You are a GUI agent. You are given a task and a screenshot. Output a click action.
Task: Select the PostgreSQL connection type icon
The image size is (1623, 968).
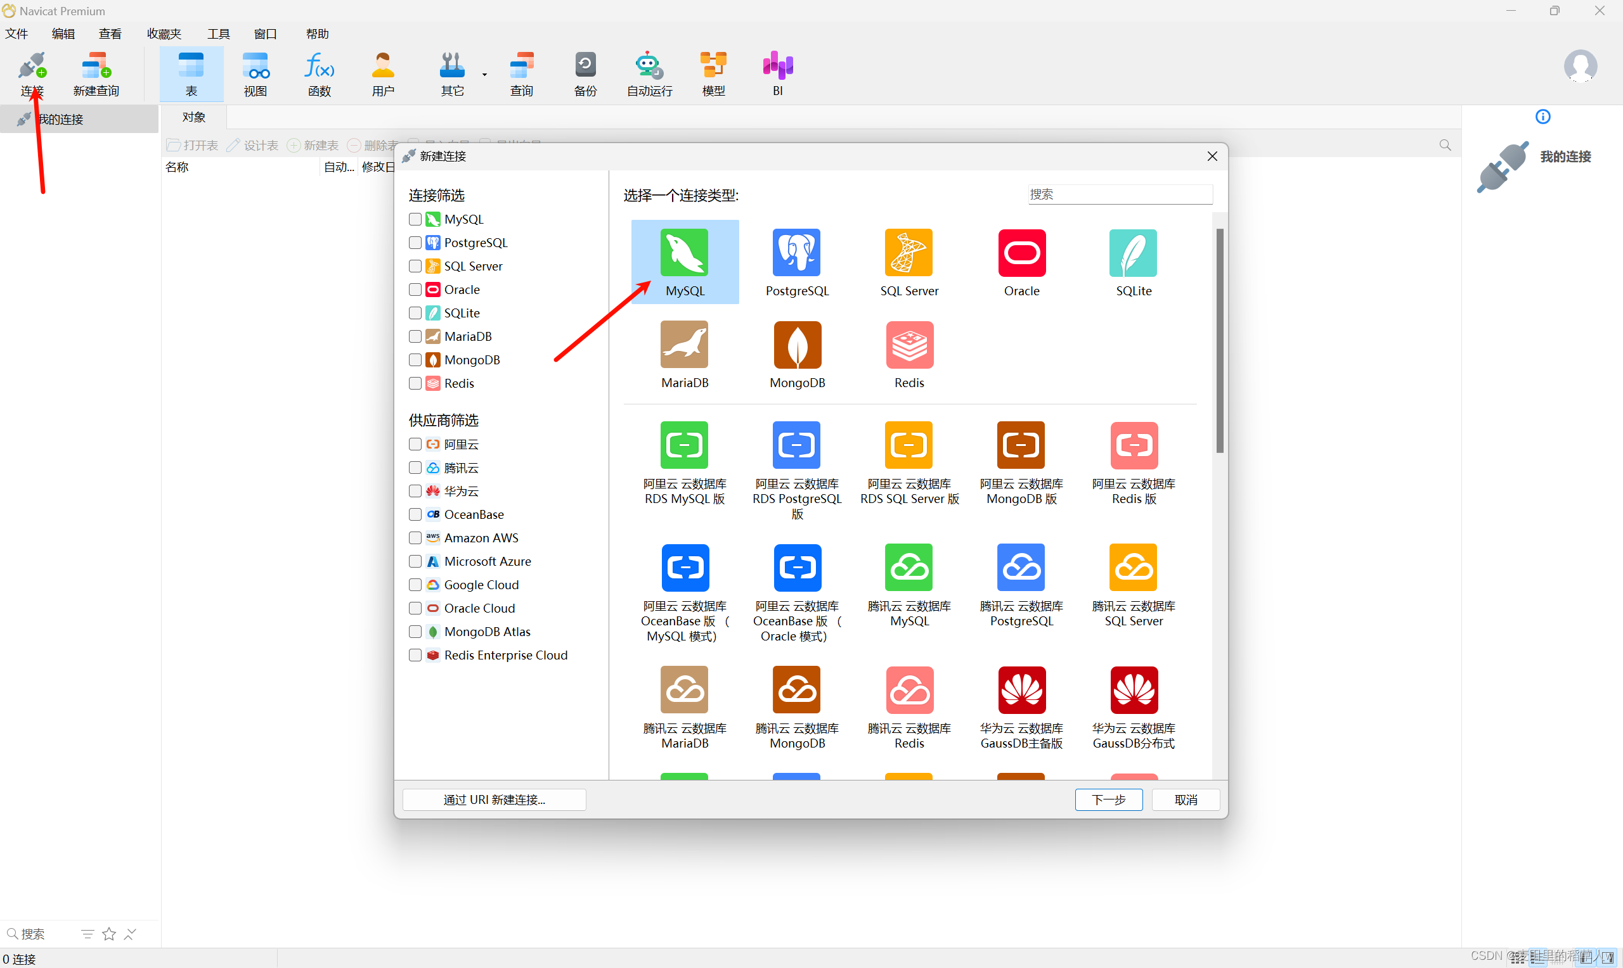(796, 253)
